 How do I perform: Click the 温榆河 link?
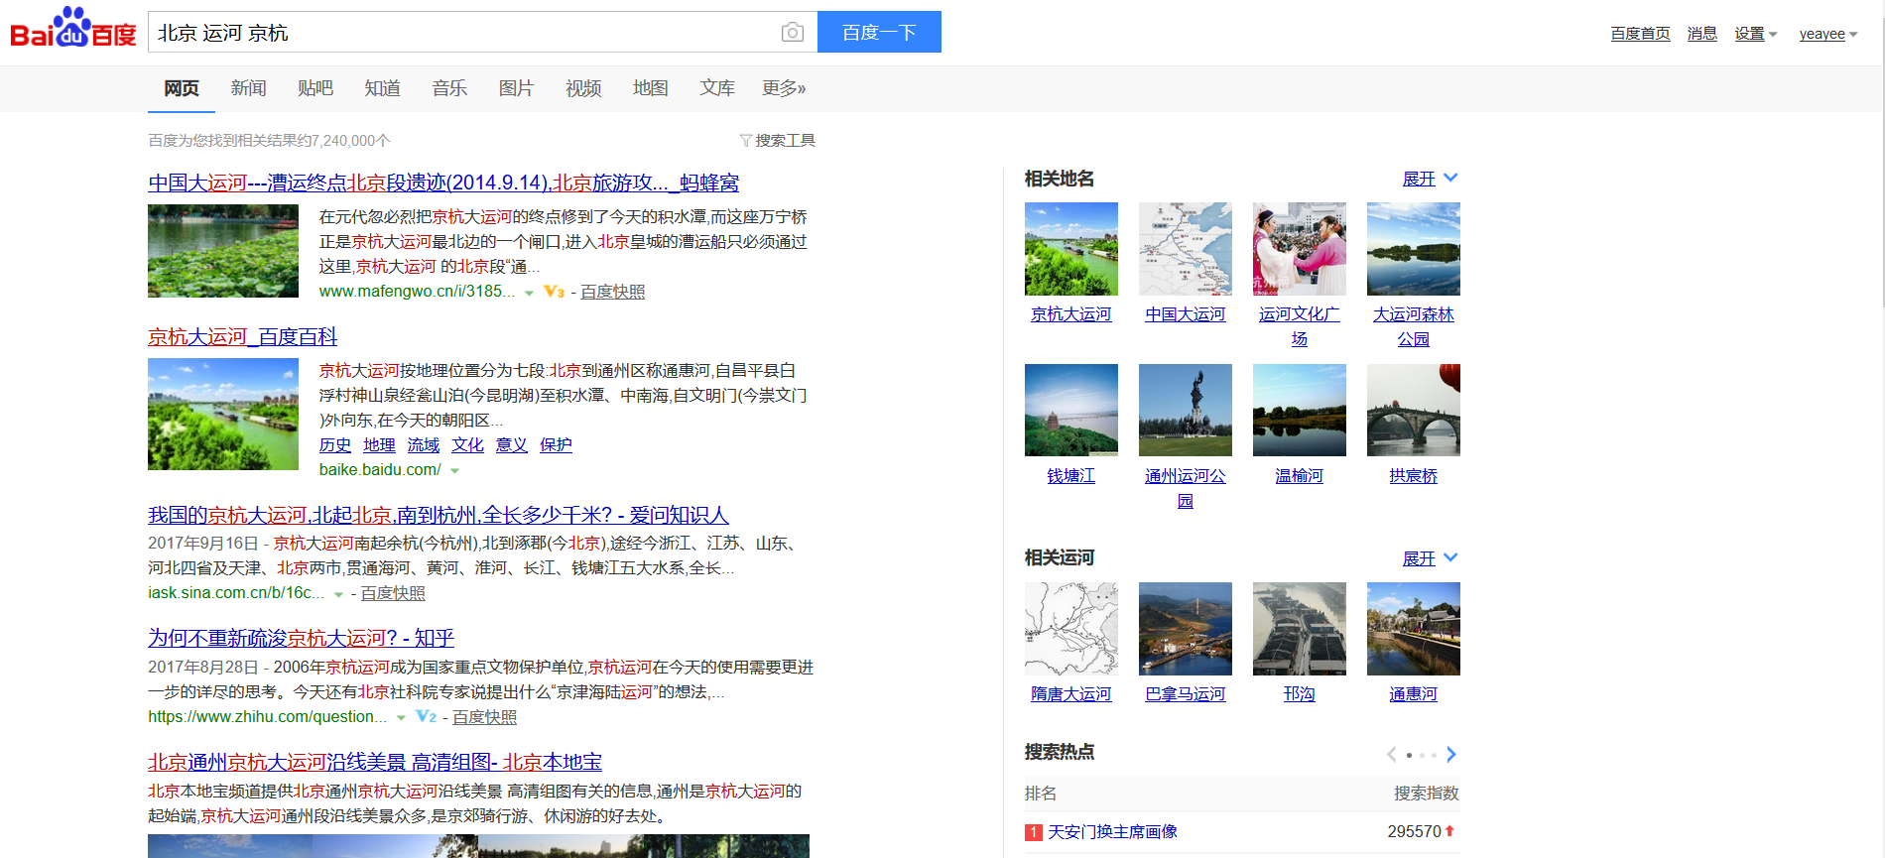1300,476
